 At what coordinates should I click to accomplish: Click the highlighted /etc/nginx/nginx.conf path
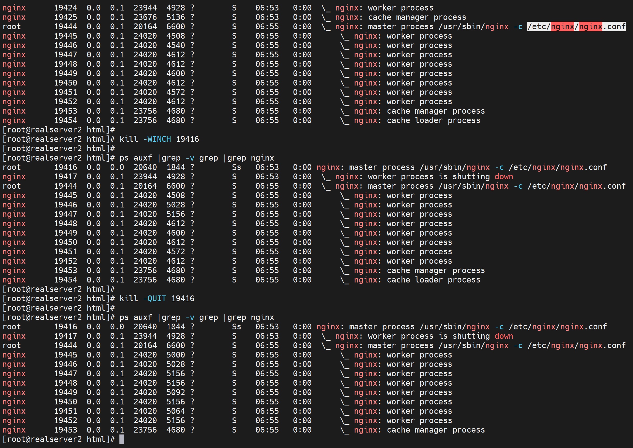coord(576,27)
